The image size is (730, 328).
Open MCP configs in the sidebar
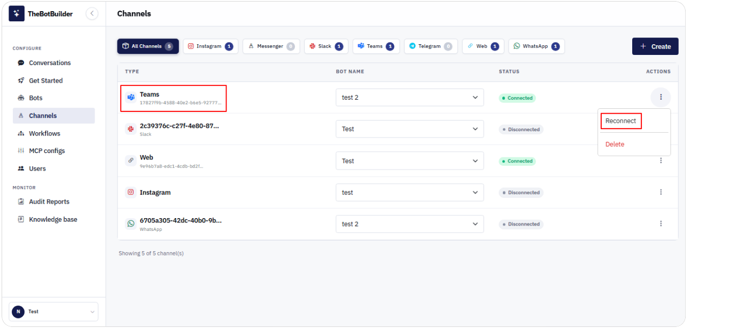pos(53,151)
